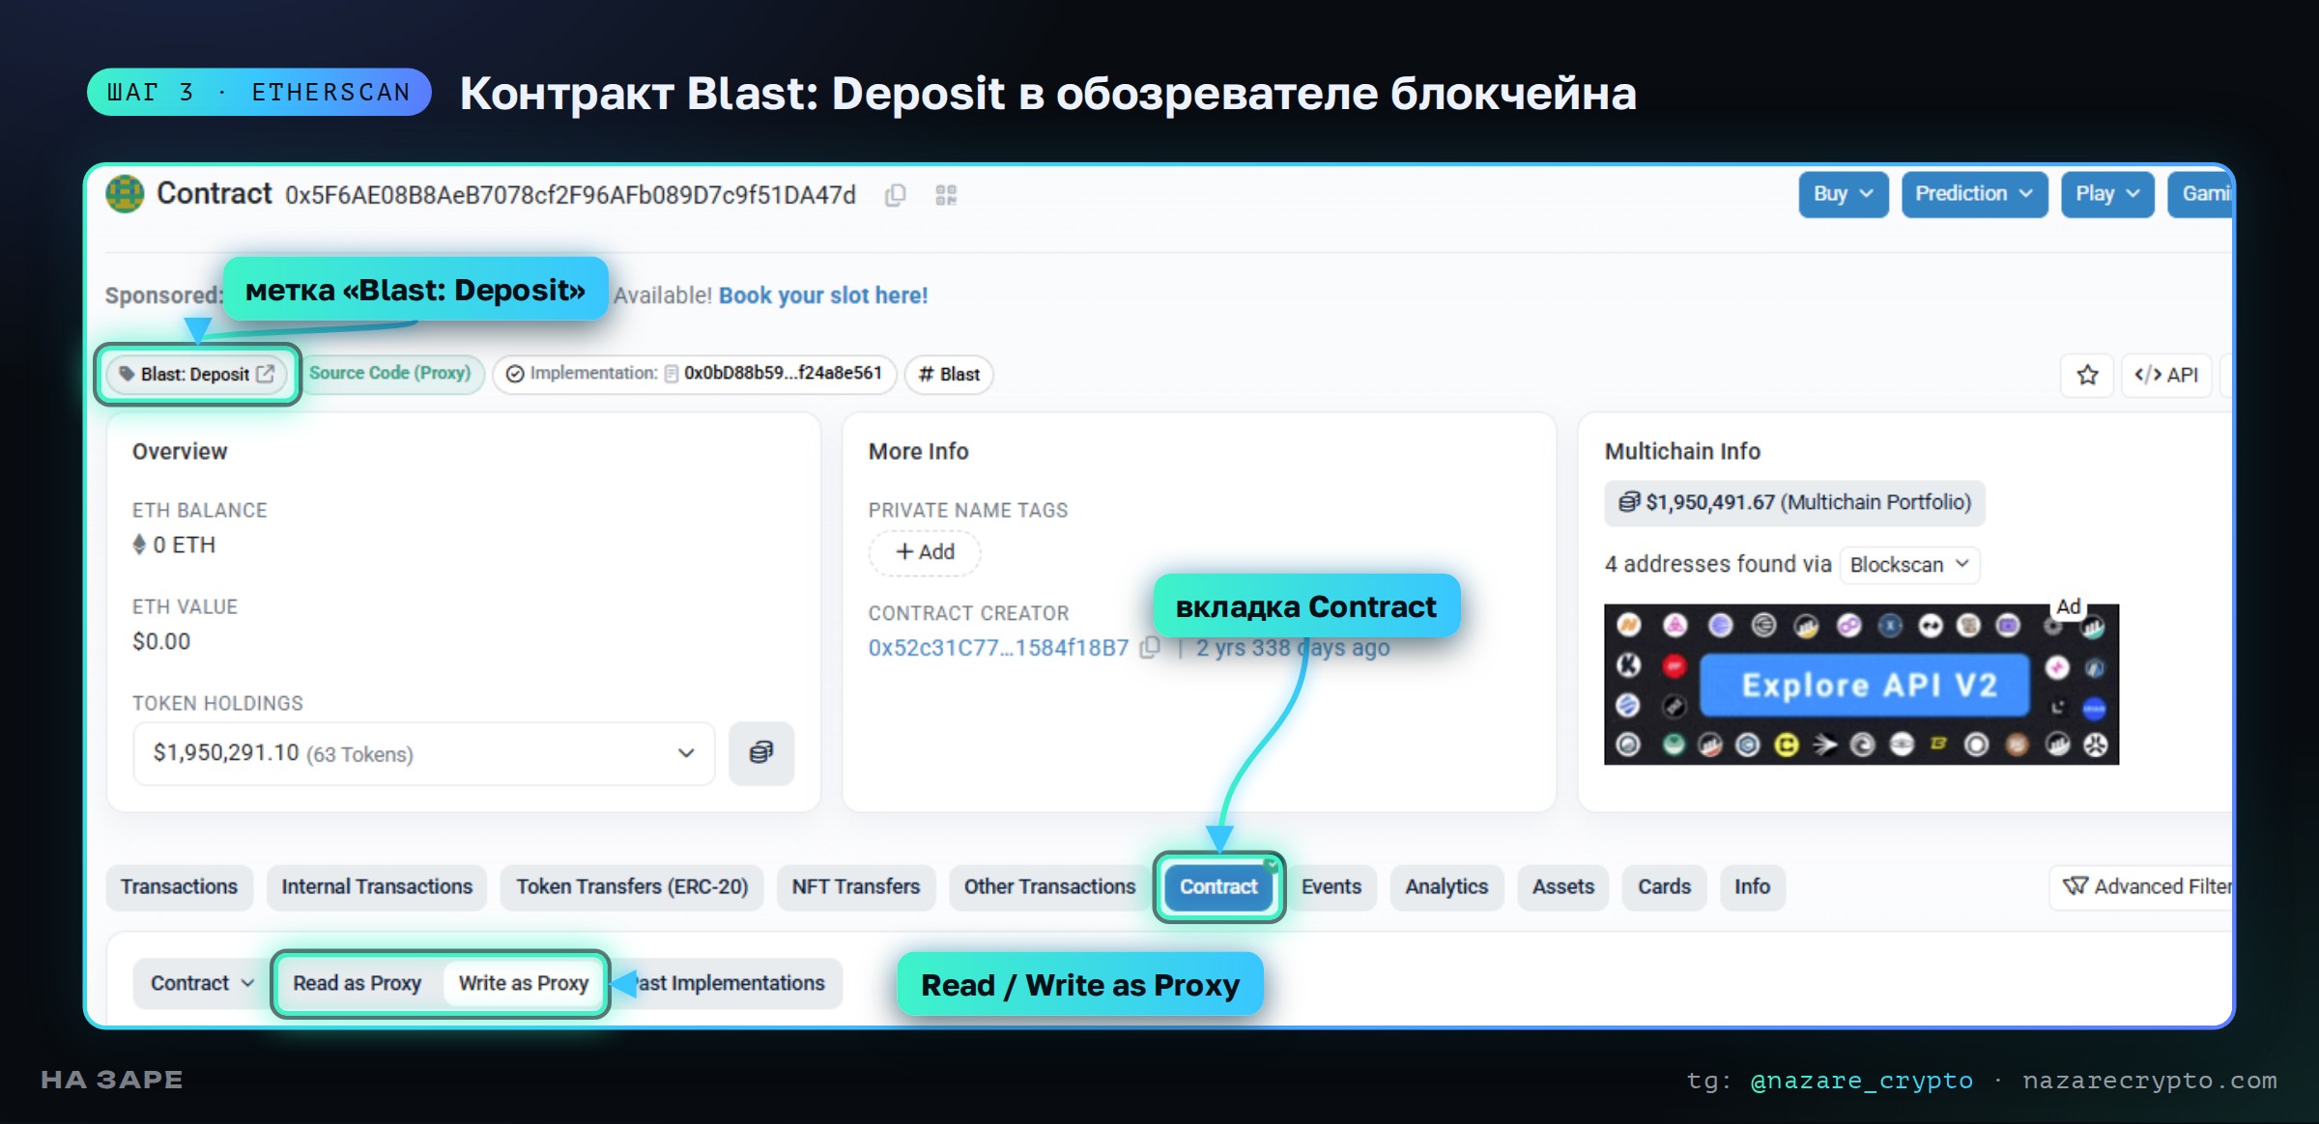Open implementation address 0x0bD88b59...f24a8e561

(x=783, y=373)
